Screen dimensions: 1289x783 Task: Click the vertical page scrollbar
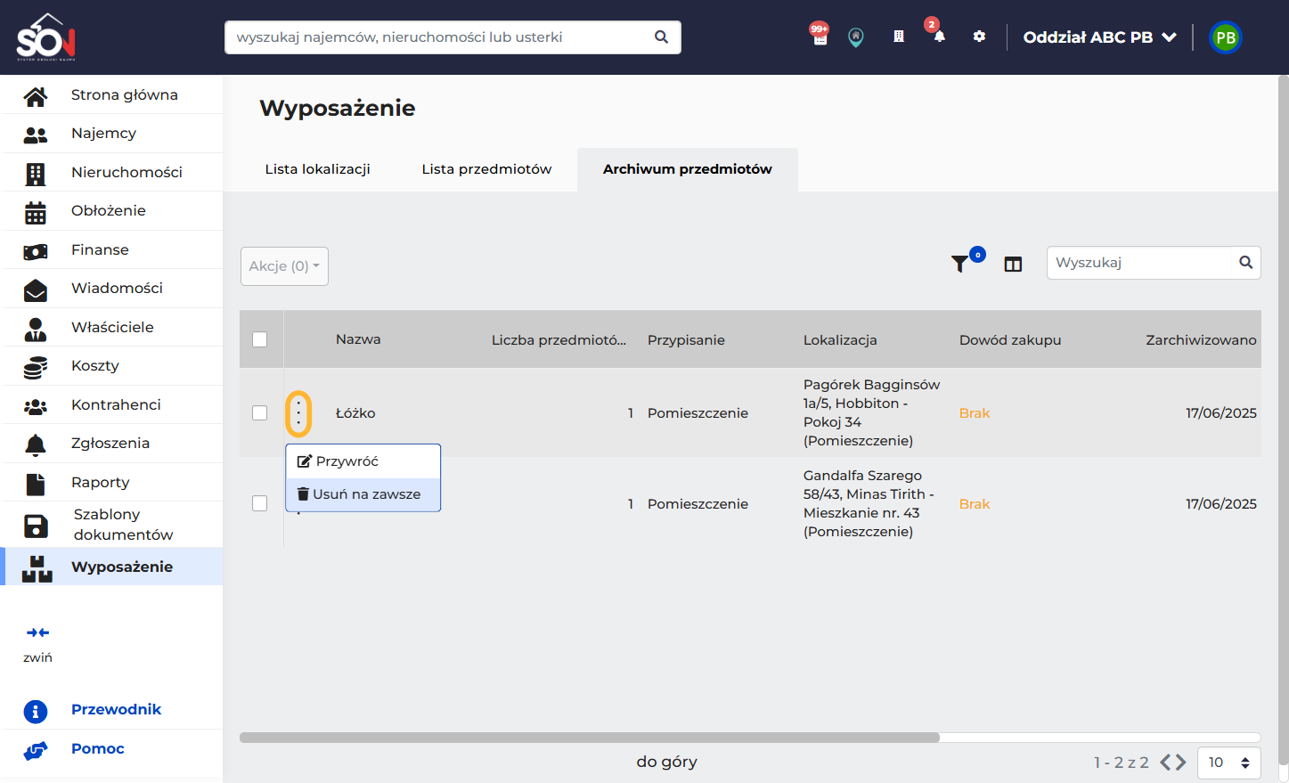[x=1284, y=419]
